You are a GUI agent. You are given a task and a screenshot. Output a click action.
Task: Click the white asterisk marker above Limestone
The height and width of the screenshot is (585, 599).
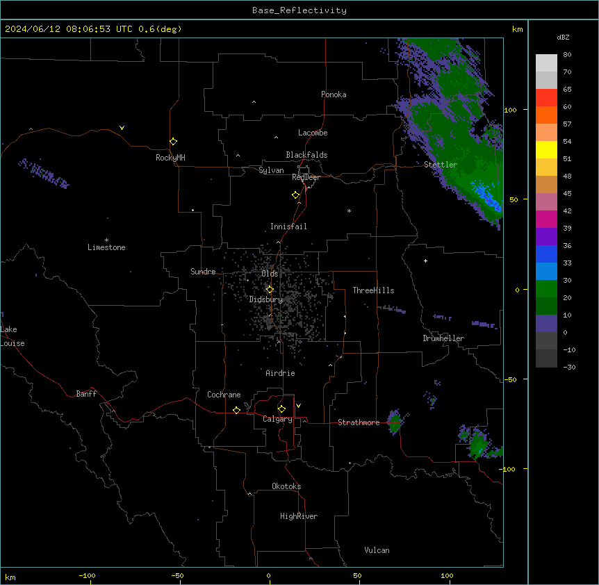click(106, 240)
